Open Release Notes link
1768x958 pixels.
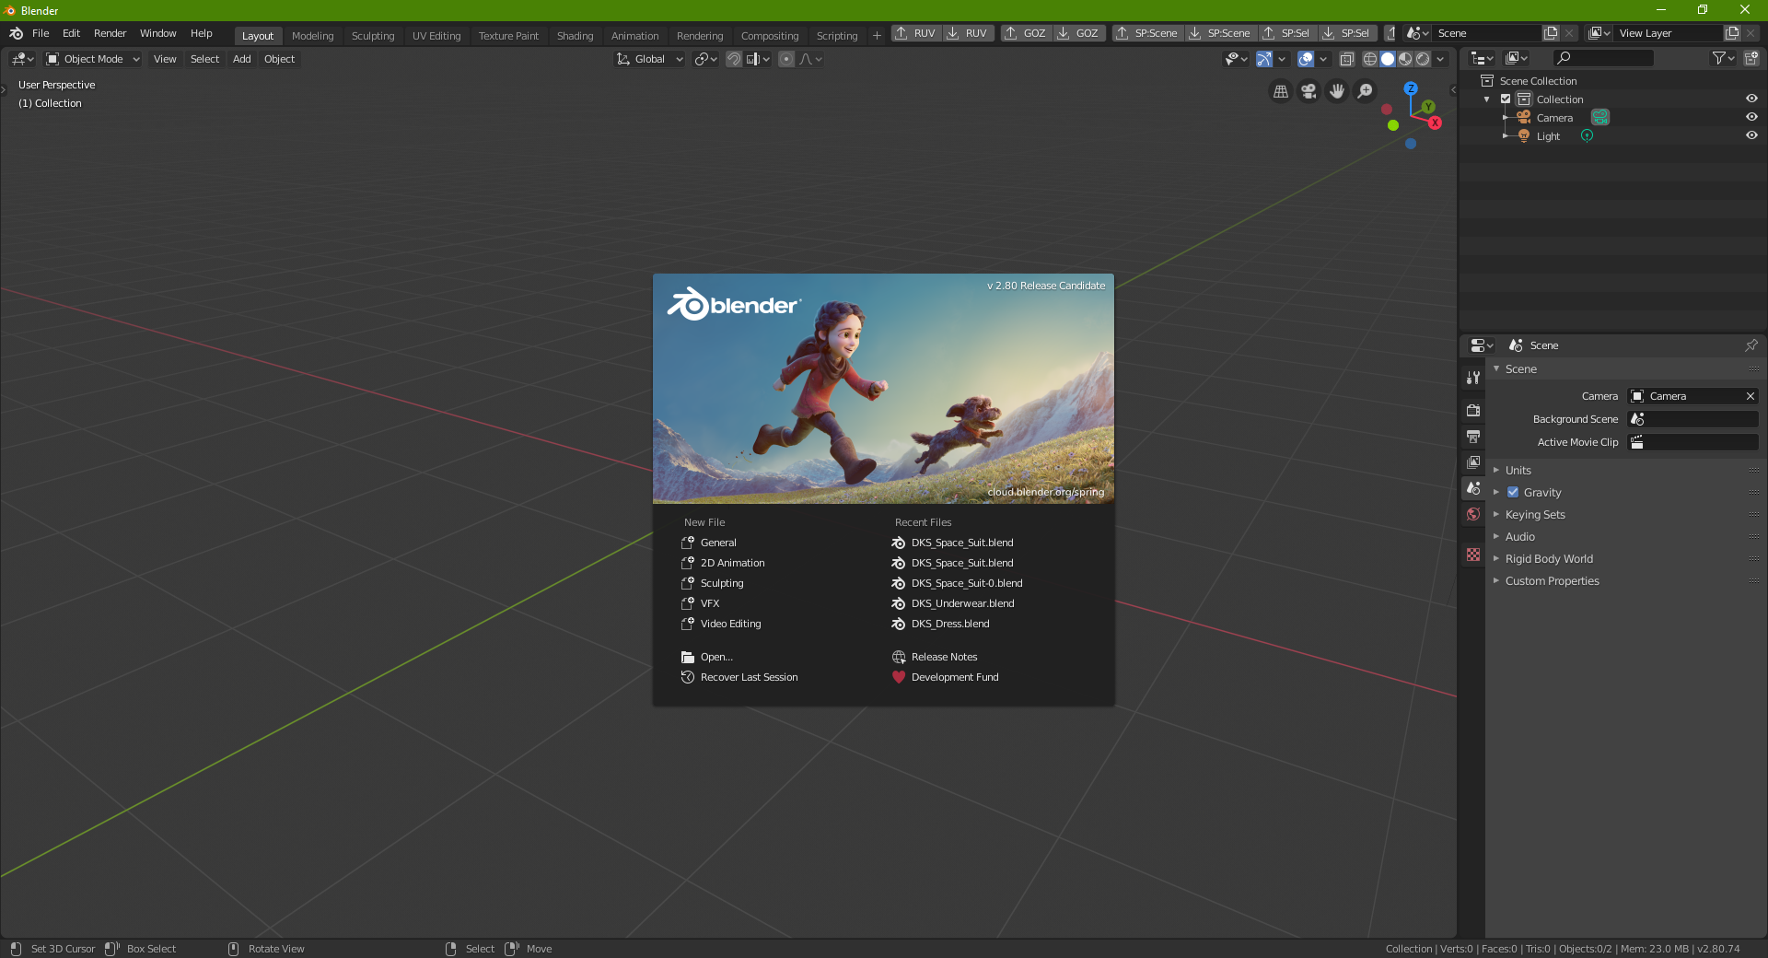click(944, 657)
